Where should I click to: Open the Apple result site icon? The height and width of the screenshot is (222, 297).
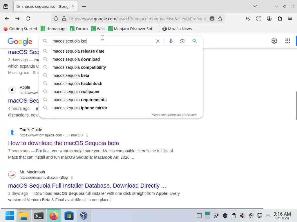[x=12, y=90]
